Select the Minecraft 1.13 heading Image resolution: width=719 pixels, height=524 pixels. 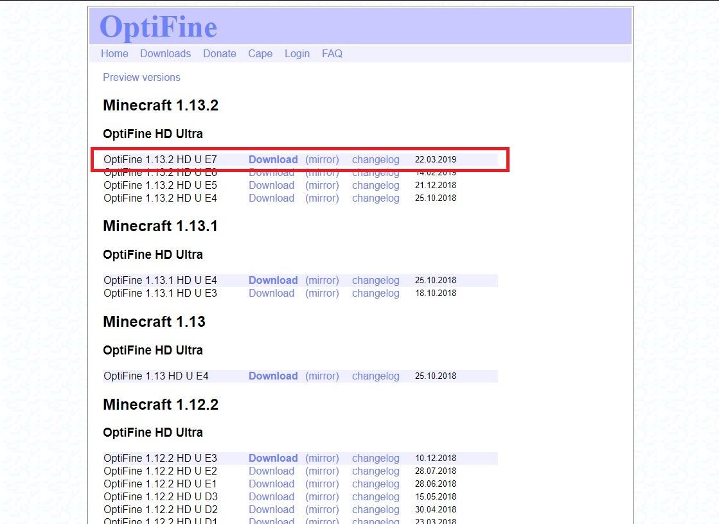[154, 322]
